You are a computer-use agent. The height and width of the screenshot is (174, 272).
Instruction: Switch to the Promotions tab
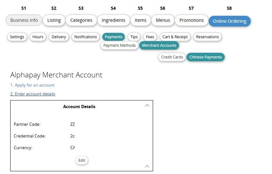tap(191, 20)
